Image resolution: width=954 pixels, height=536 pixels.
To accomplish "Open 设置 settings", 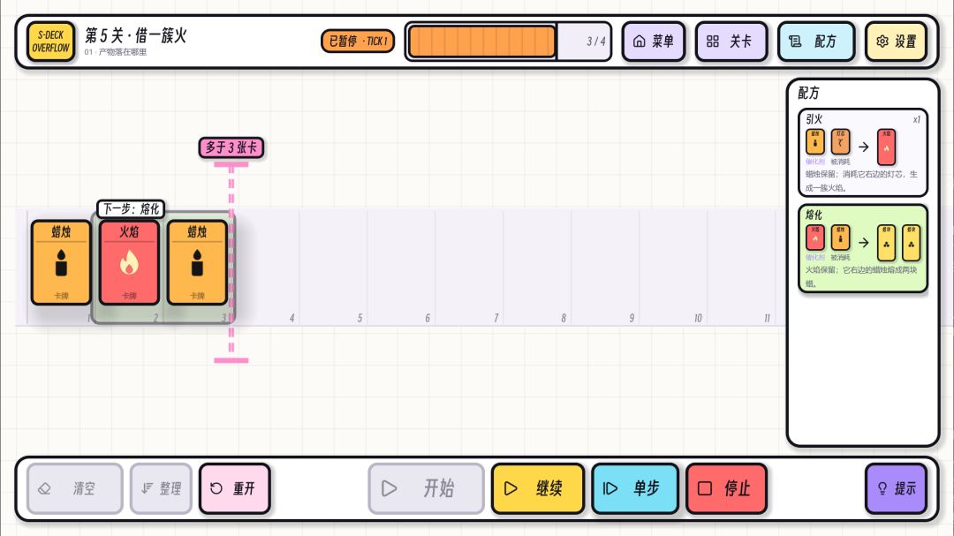I will point(897,42).
